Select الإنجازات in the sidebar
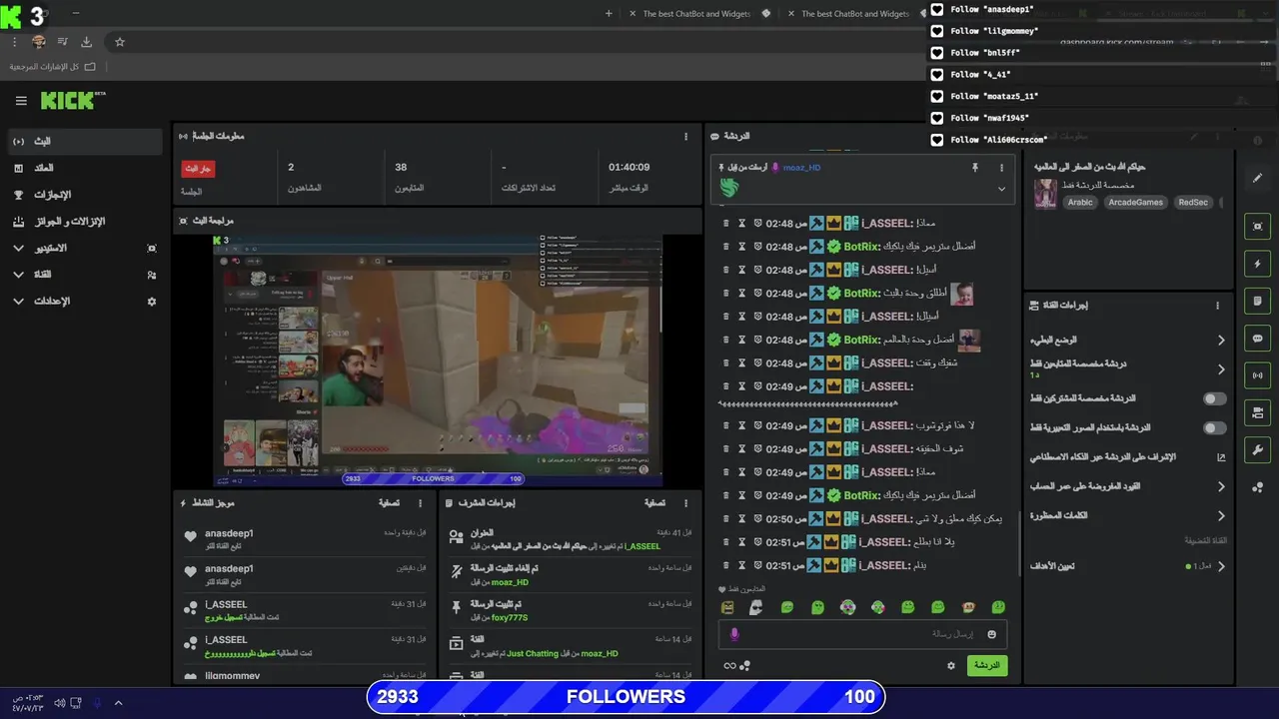1279x719 pixels. click(85, 195)
